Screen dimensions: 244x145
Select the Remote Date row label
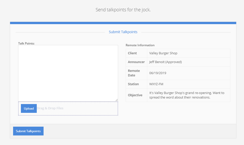pyautogui.click(x=134, y=73)
